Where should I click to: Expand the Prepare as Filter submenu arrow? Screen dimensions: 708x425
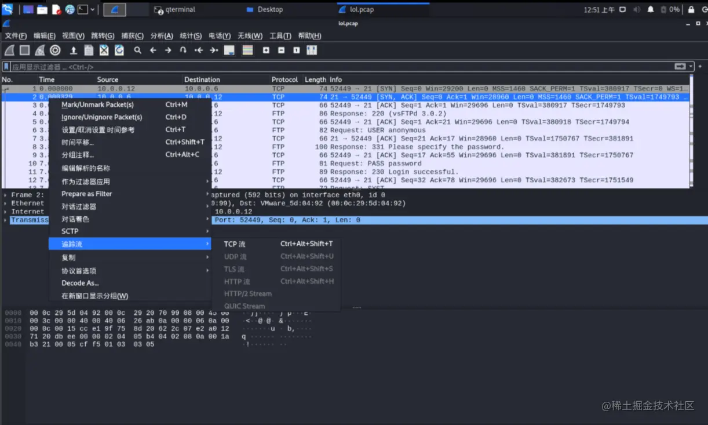pos(207,194)
